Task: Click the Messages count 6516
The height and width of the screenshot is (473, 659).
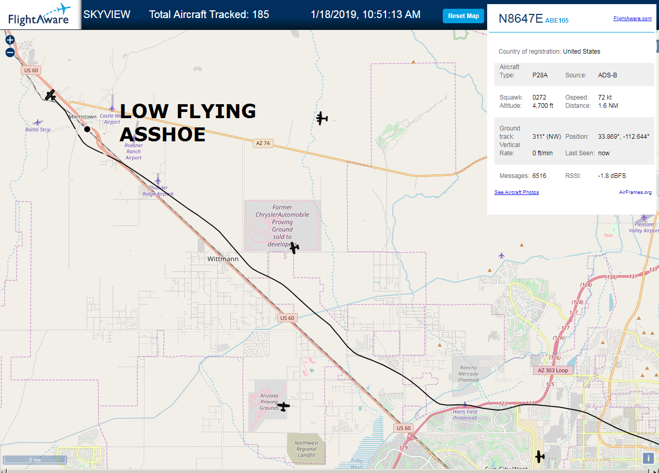Action: pyautogui.click(x=539, y=176)
